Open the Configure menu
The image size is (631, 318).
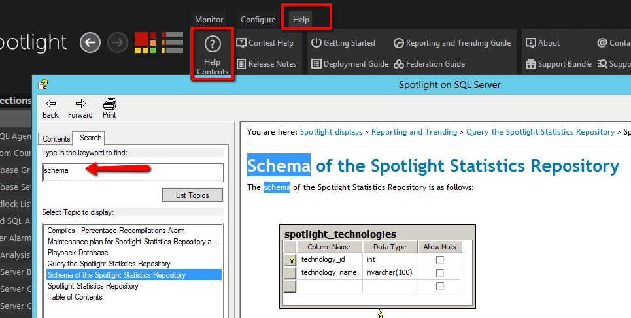click(258, 20)
